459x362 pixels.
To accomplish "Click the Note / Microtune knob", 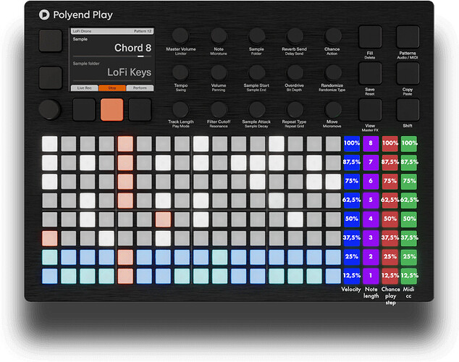I will click(219, 36).
